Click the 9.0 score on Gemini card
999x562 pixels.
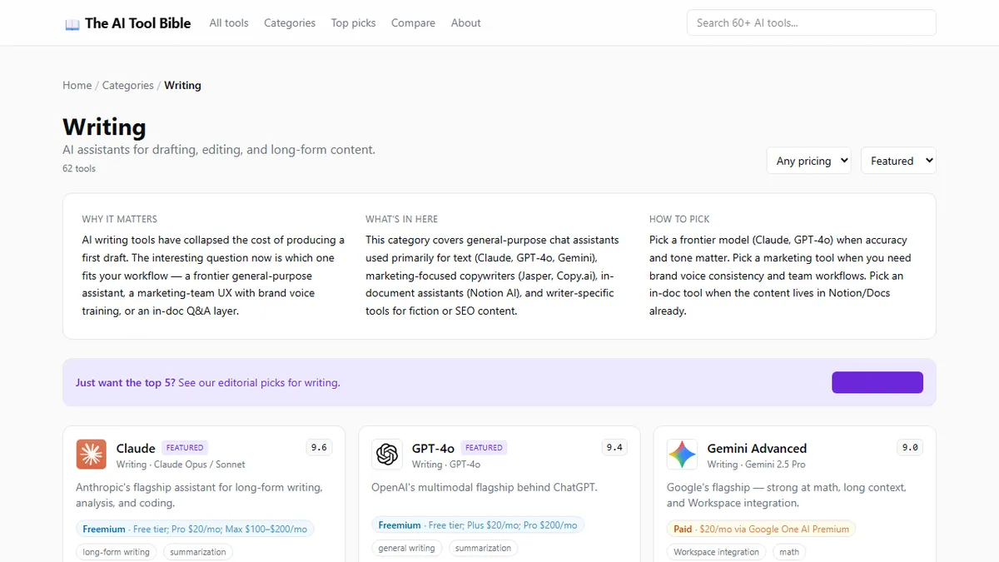click(x=910, y=447)
